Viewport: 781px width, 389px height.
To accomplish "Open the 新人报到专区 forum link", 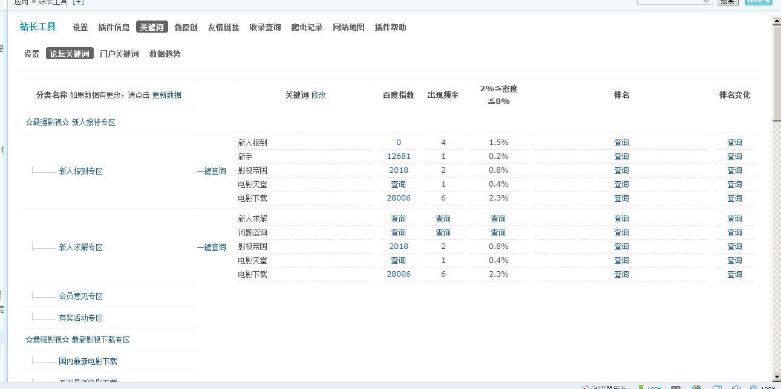I will click(x=80, y=171).
